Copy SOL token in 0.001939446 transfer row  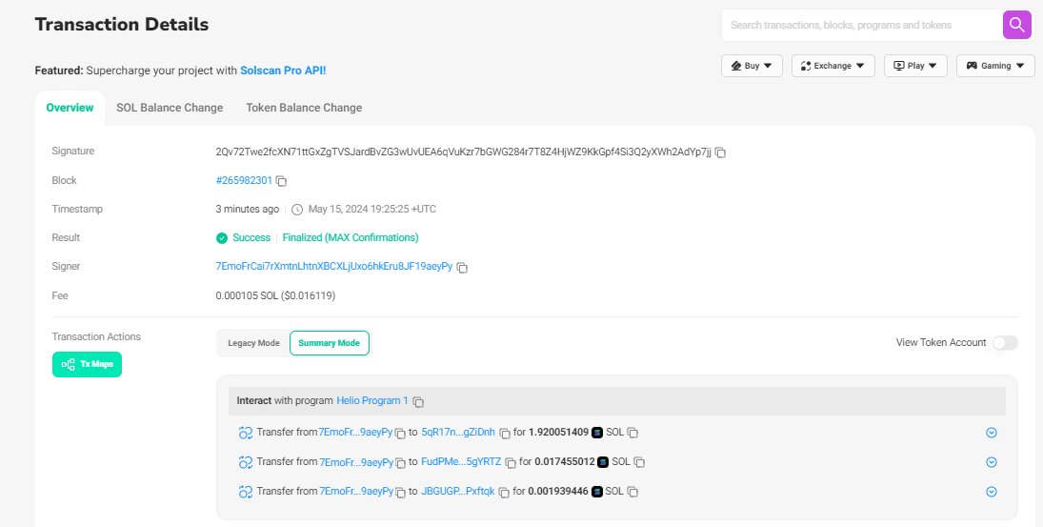pos(632,493)
